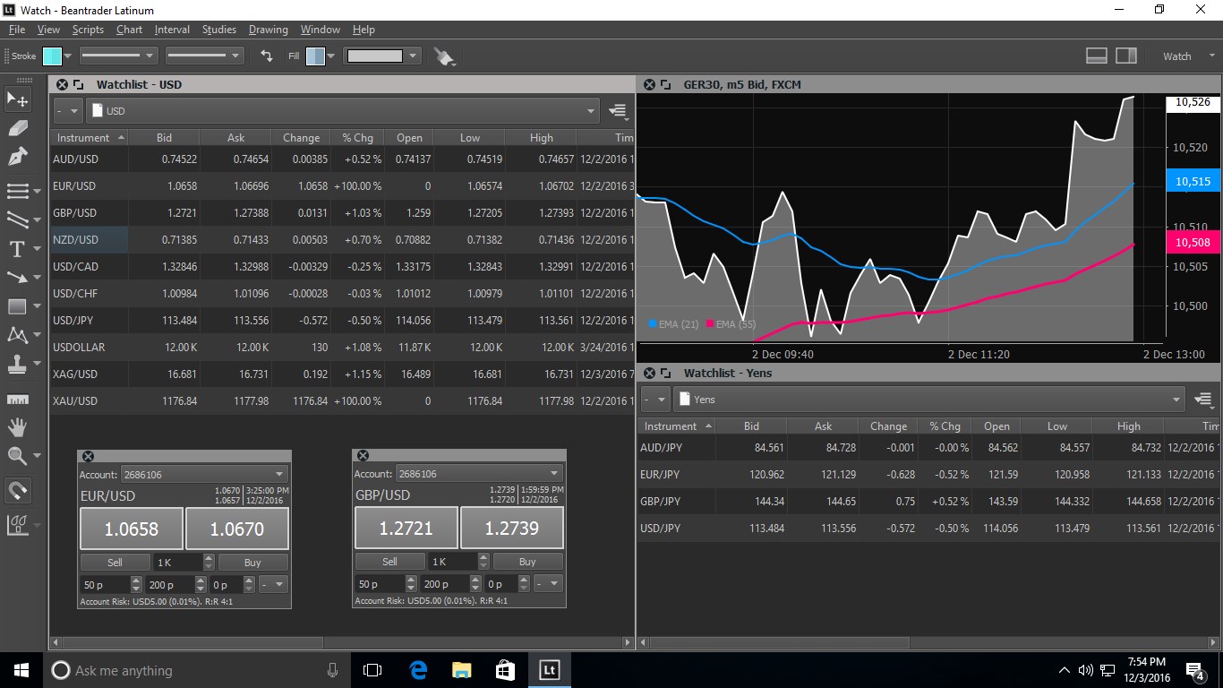This screenshot has height=688, width=1223.
Task: Click Buy in the GBP/USD ticket
Action: pos(527,563)
